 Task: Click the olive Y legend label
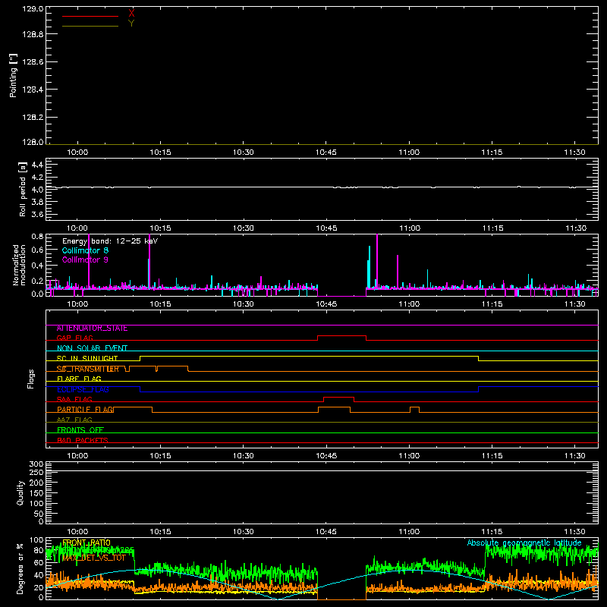pos(131,24)
